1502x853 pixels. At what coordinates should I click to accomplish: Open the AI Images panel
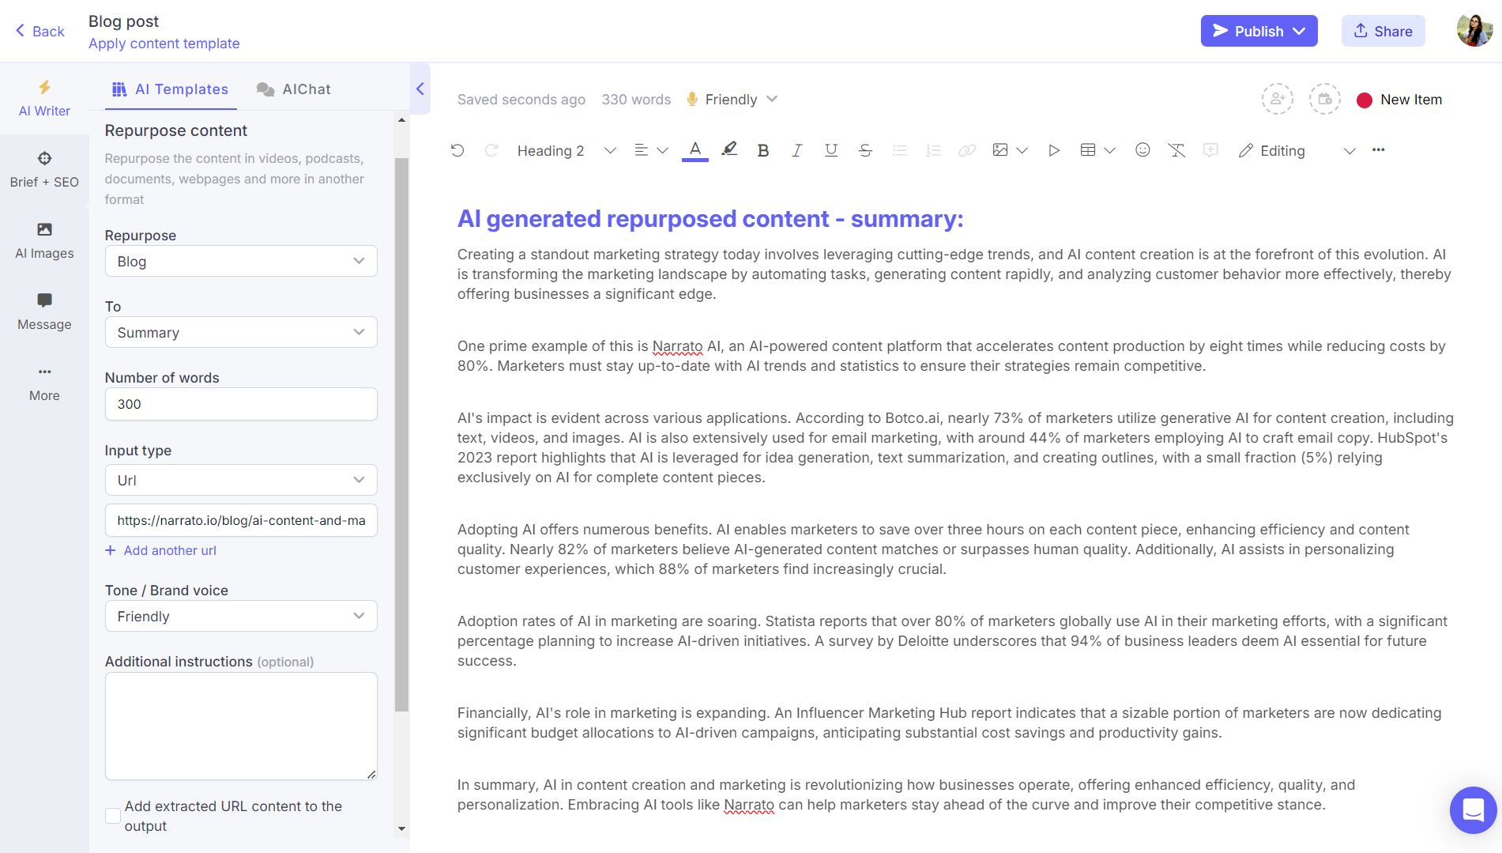tap(43, 241)
